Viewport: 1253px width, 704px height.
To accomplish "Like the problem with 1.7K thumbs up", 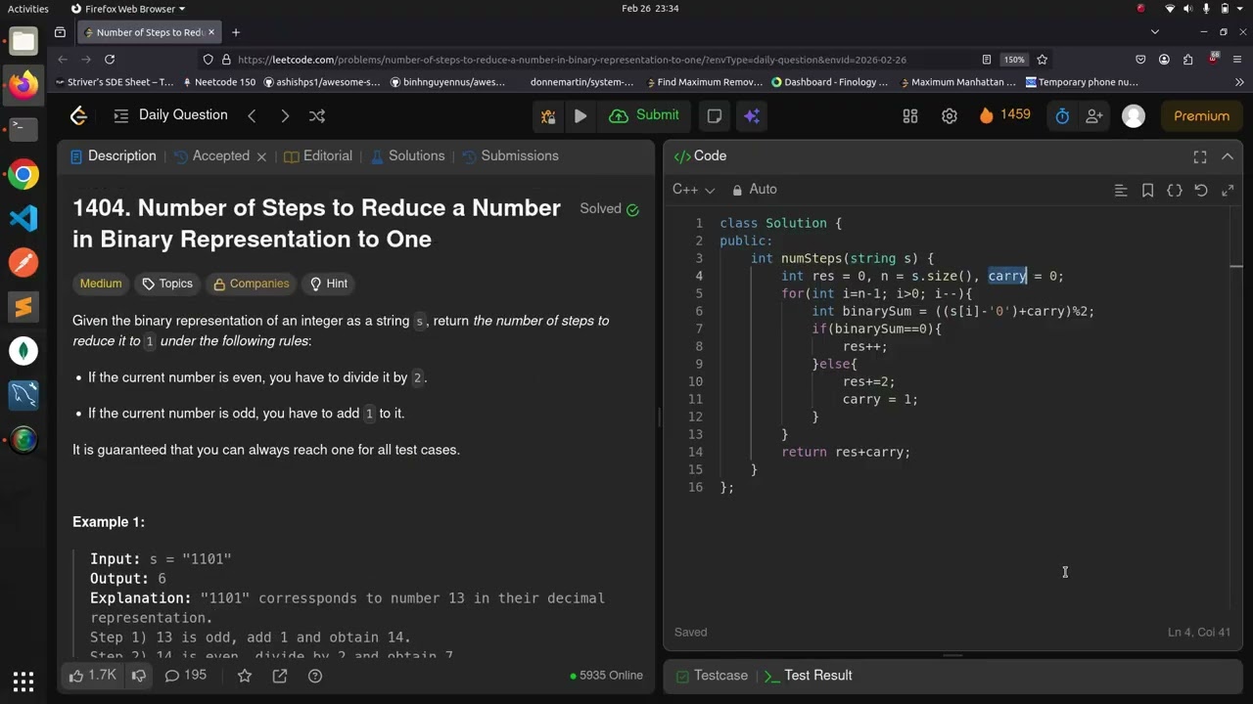I will coord(94,676).
